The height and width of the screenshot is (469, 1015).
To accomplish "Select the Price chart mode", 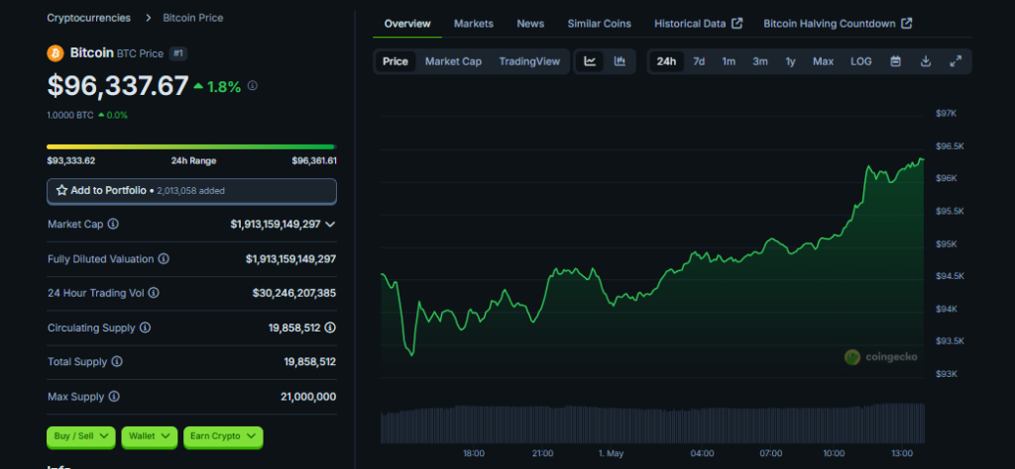I will (395, 61).
